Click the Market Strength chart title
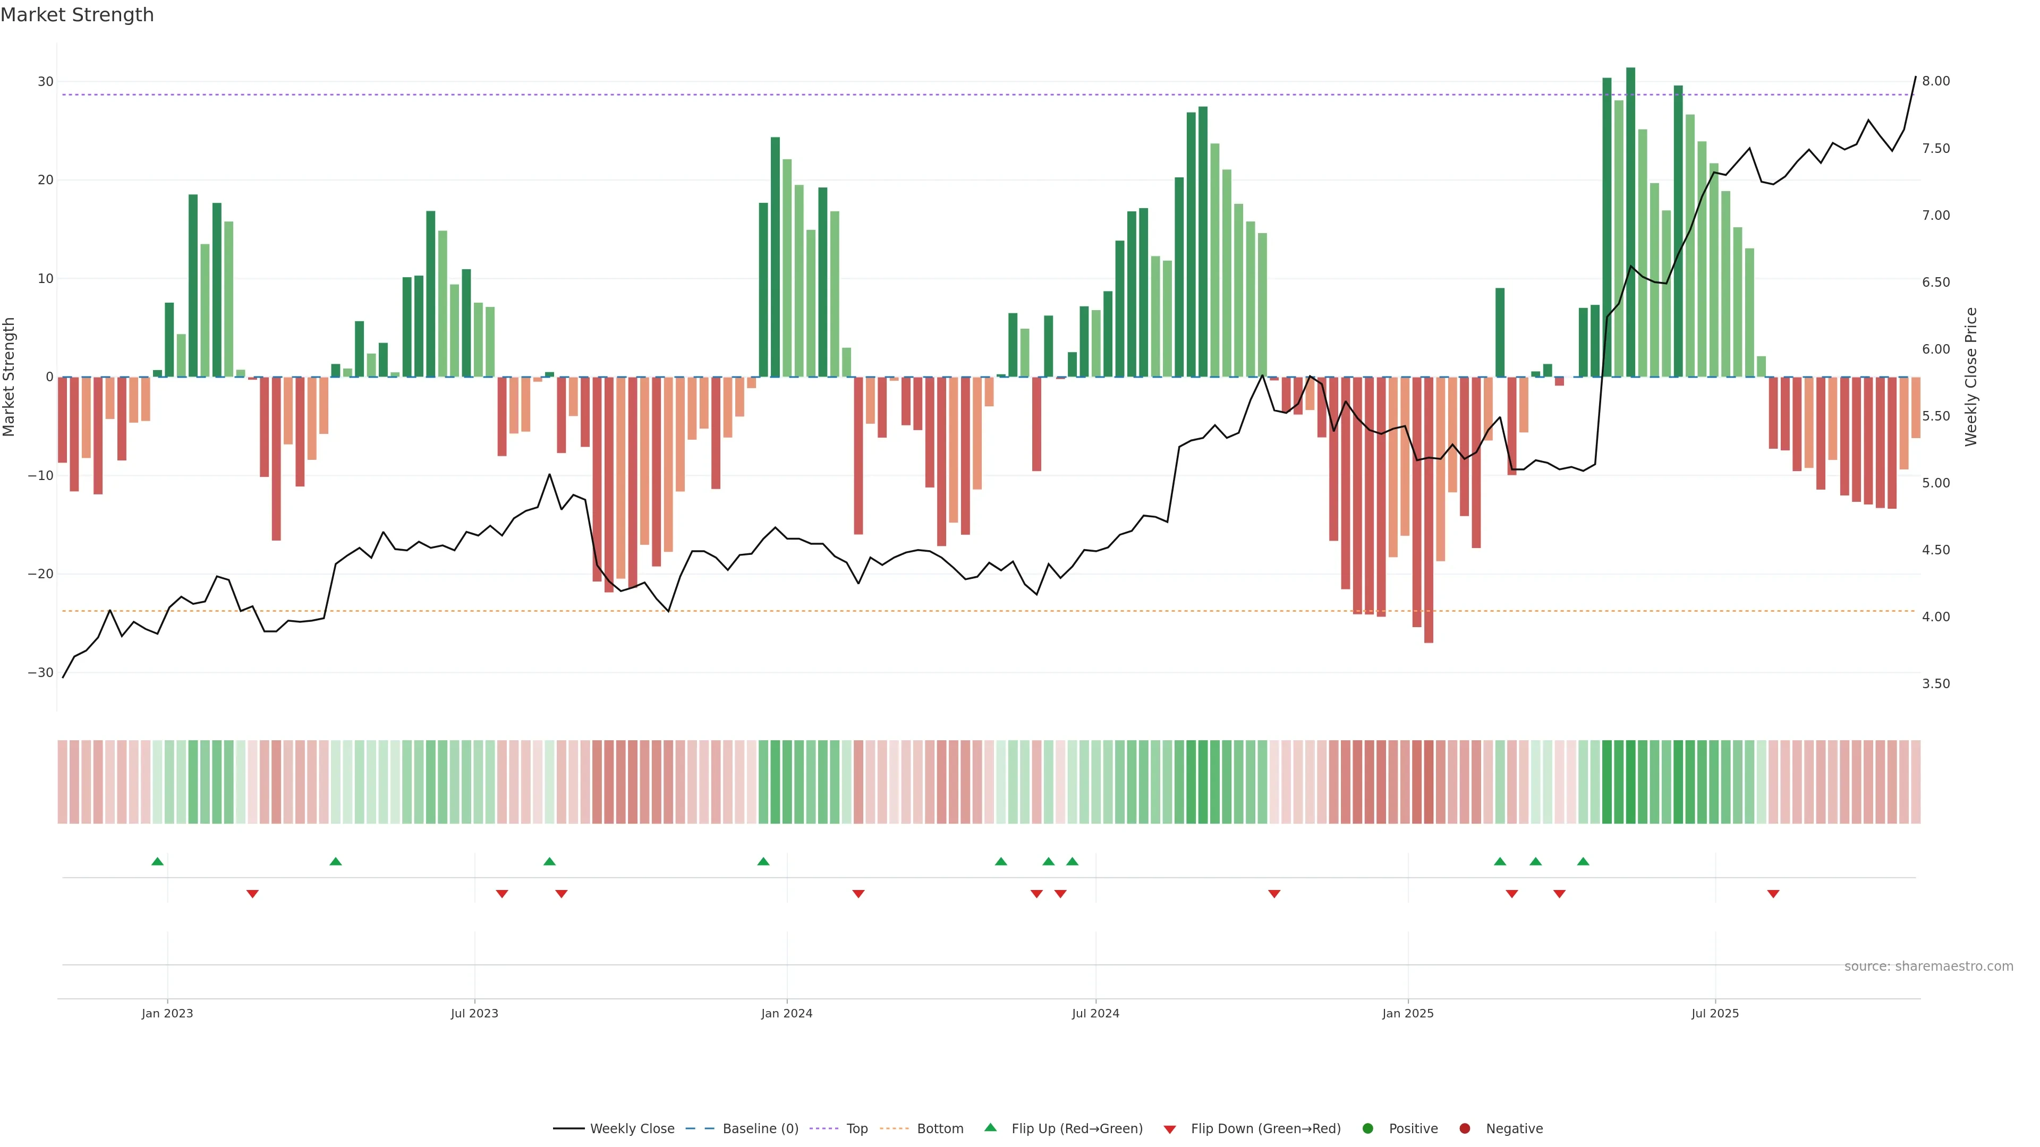The image size is (2040, 1147). pos(77,15)
